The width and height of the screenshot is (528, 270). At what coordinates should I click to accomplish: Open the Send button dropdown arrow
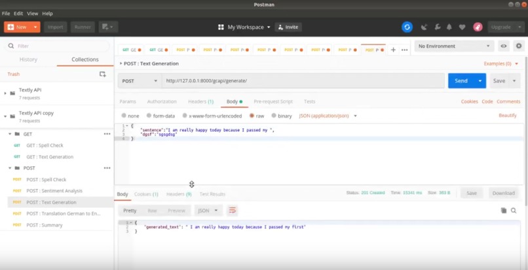[480, 81]
